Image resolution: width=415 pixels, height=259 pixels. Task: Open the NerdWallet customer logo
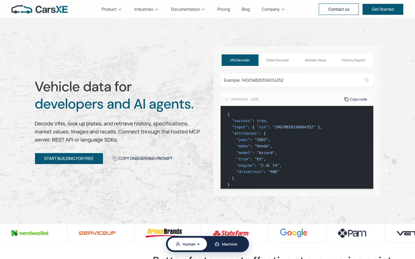pyautogui.click(x=30, y=233)
